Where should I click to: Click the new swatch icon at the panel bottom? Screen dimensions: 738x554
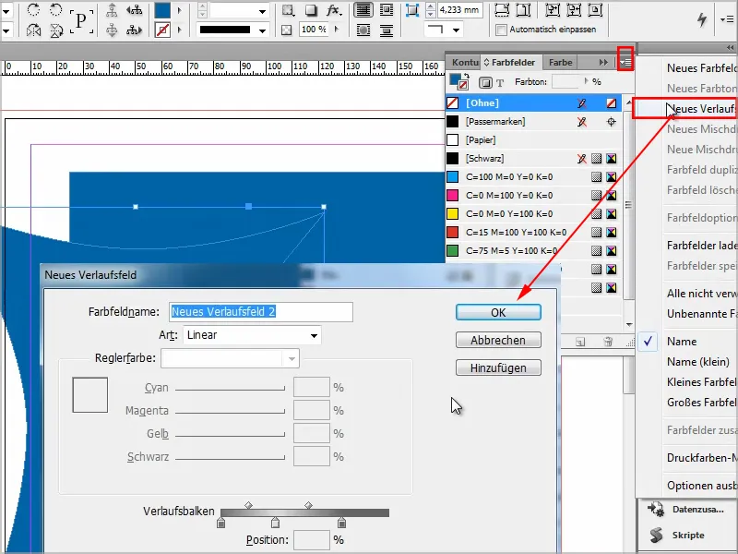click(x=580, y=342)
